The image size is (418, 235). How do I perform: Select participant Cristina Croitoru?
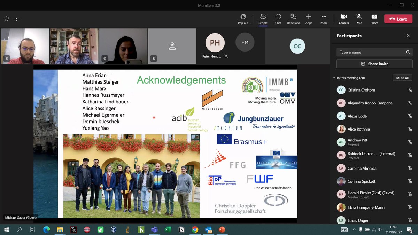pyautogui.click(x=374, y=90)
